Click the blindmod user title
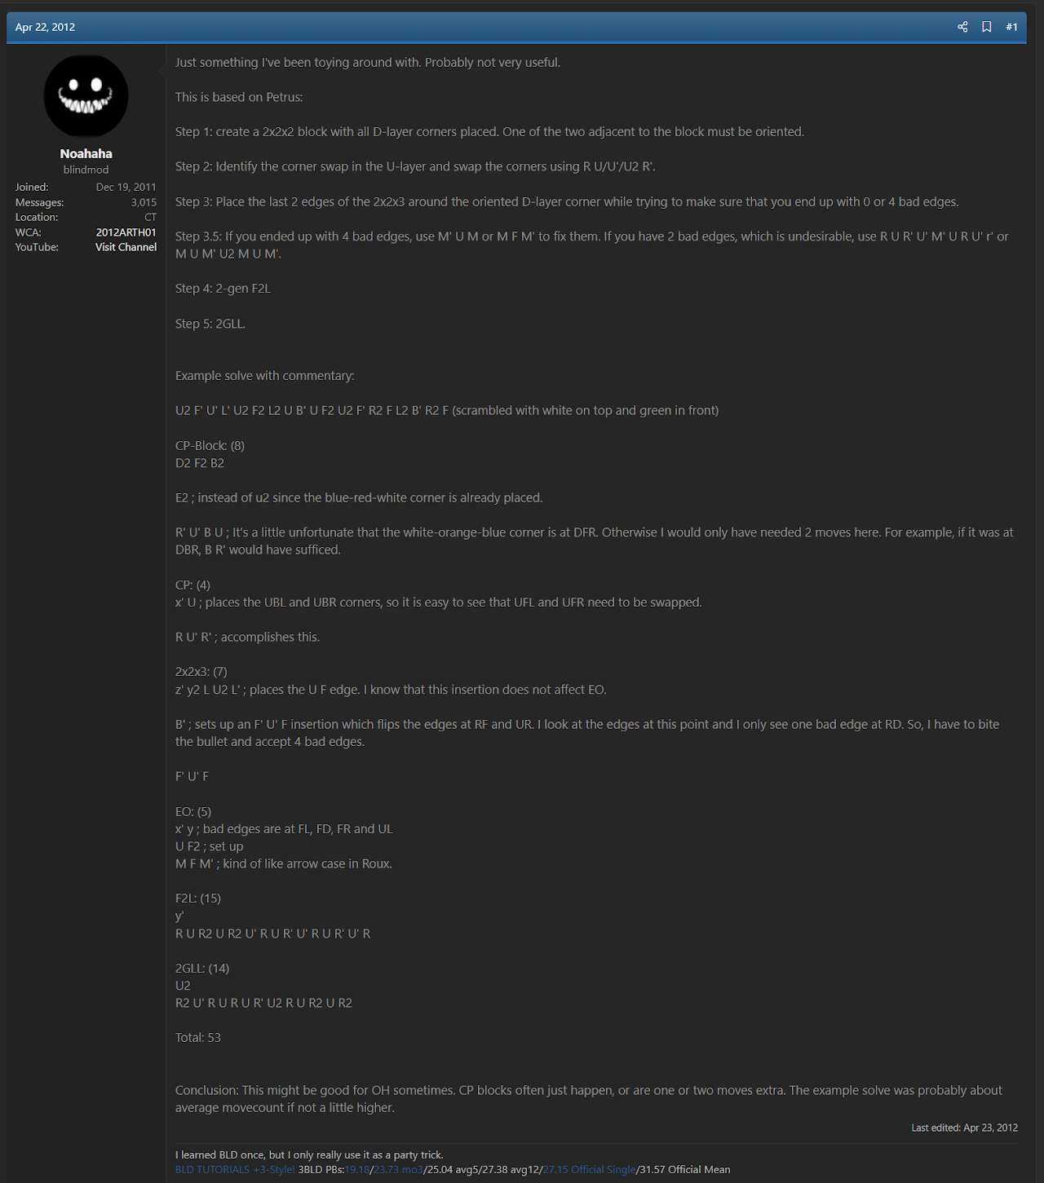This screenshot has width=1044, height=1183. [86, 170]
